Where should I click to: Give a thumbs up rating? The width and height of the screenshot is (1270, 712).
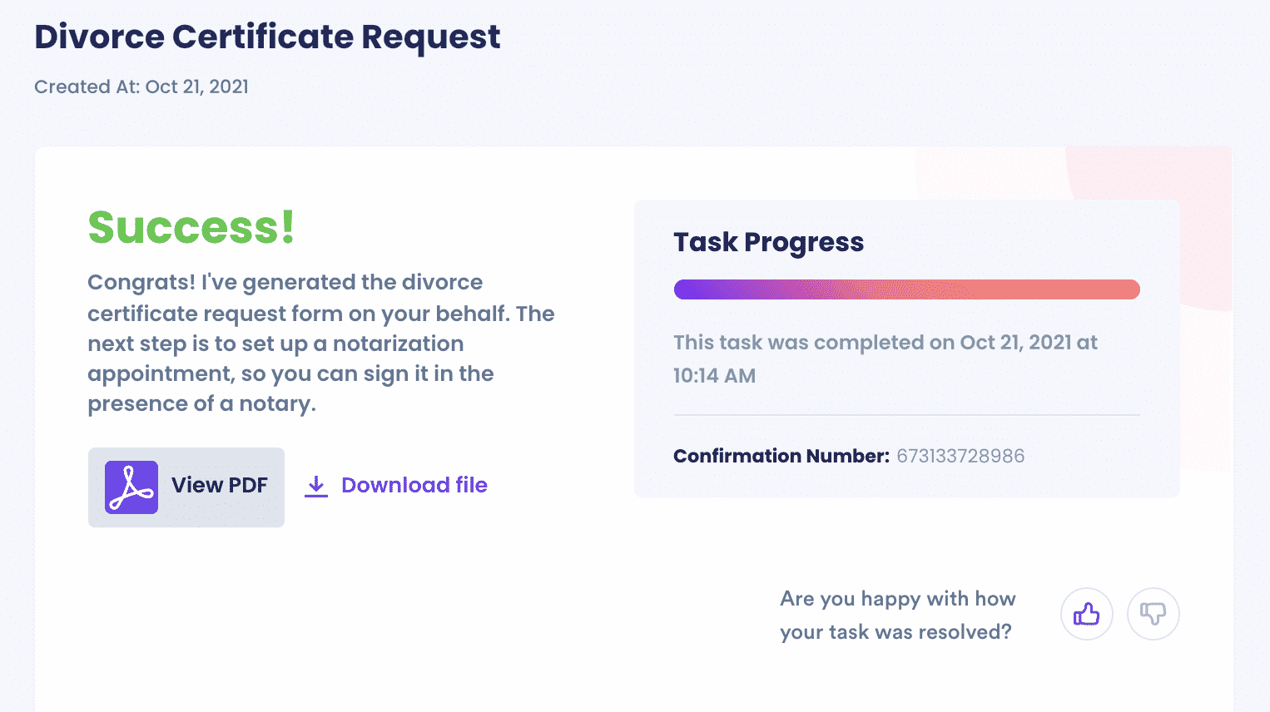point(1087,614)
